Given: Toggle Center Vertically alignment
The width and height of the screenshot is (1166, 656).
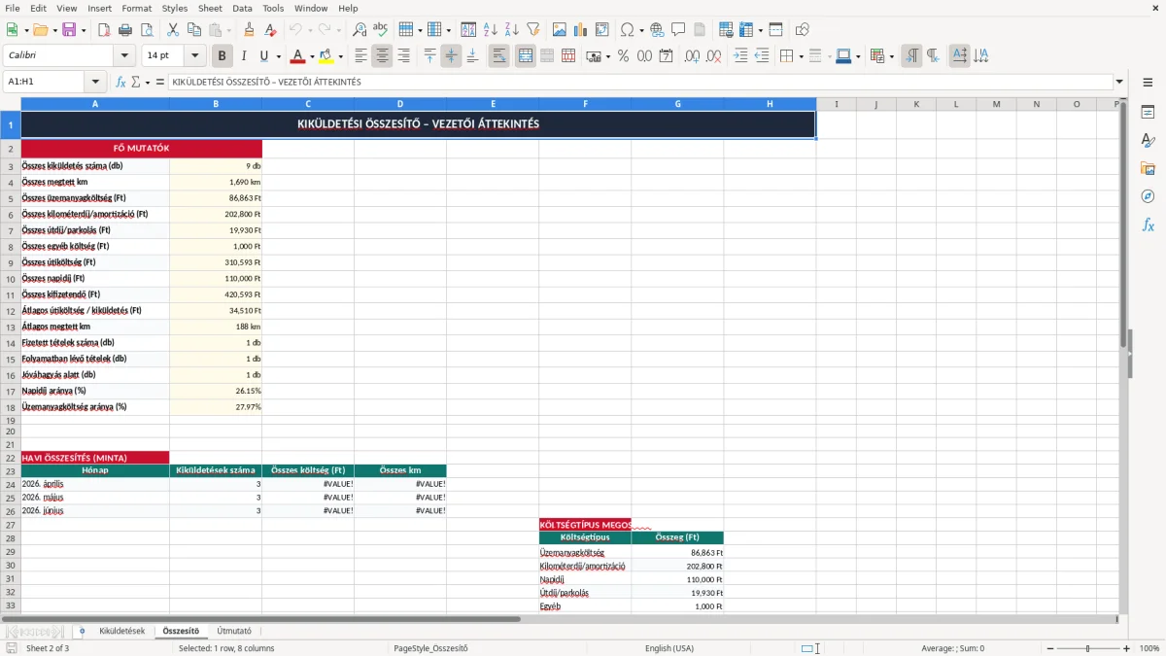Looking at the screenshot, I should click(x=451, y=56).
